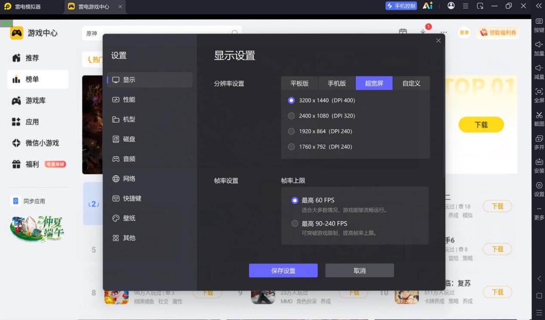Click the 游戏中心 logo icon
The width and height of the screenshot is (545, 320).
pos(17,33)
